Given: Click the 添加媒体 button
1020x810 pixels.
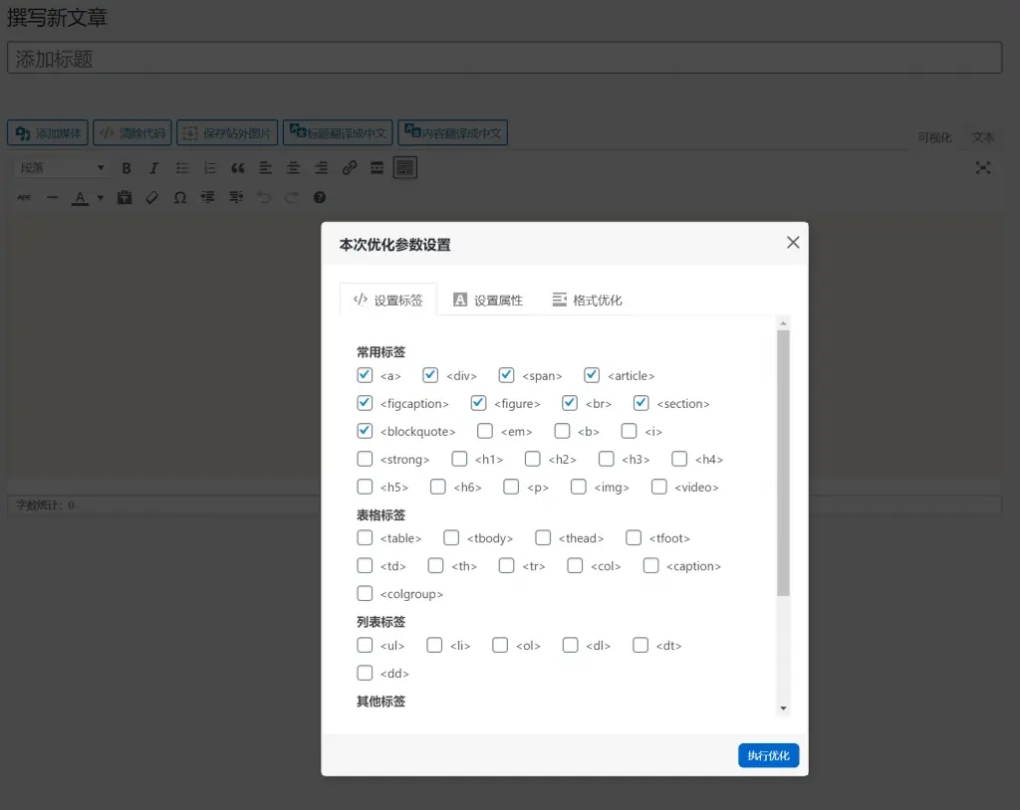Looking at the screenshot, I should (45, 131).
